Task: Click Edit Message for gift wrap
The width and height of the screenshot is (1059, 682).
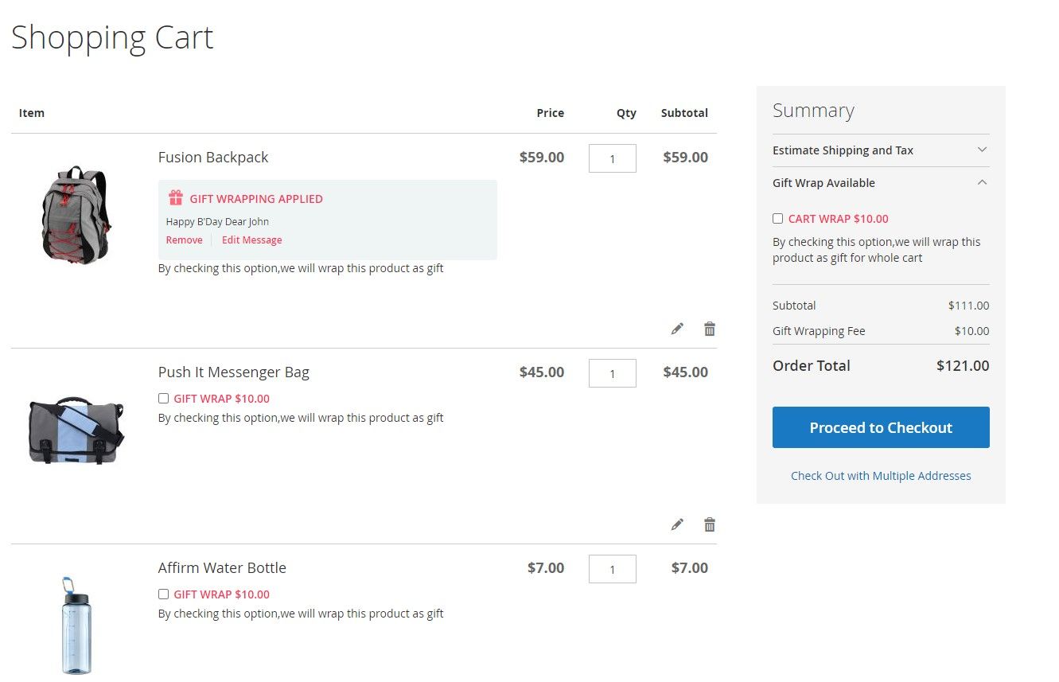Action: (251, 240)
